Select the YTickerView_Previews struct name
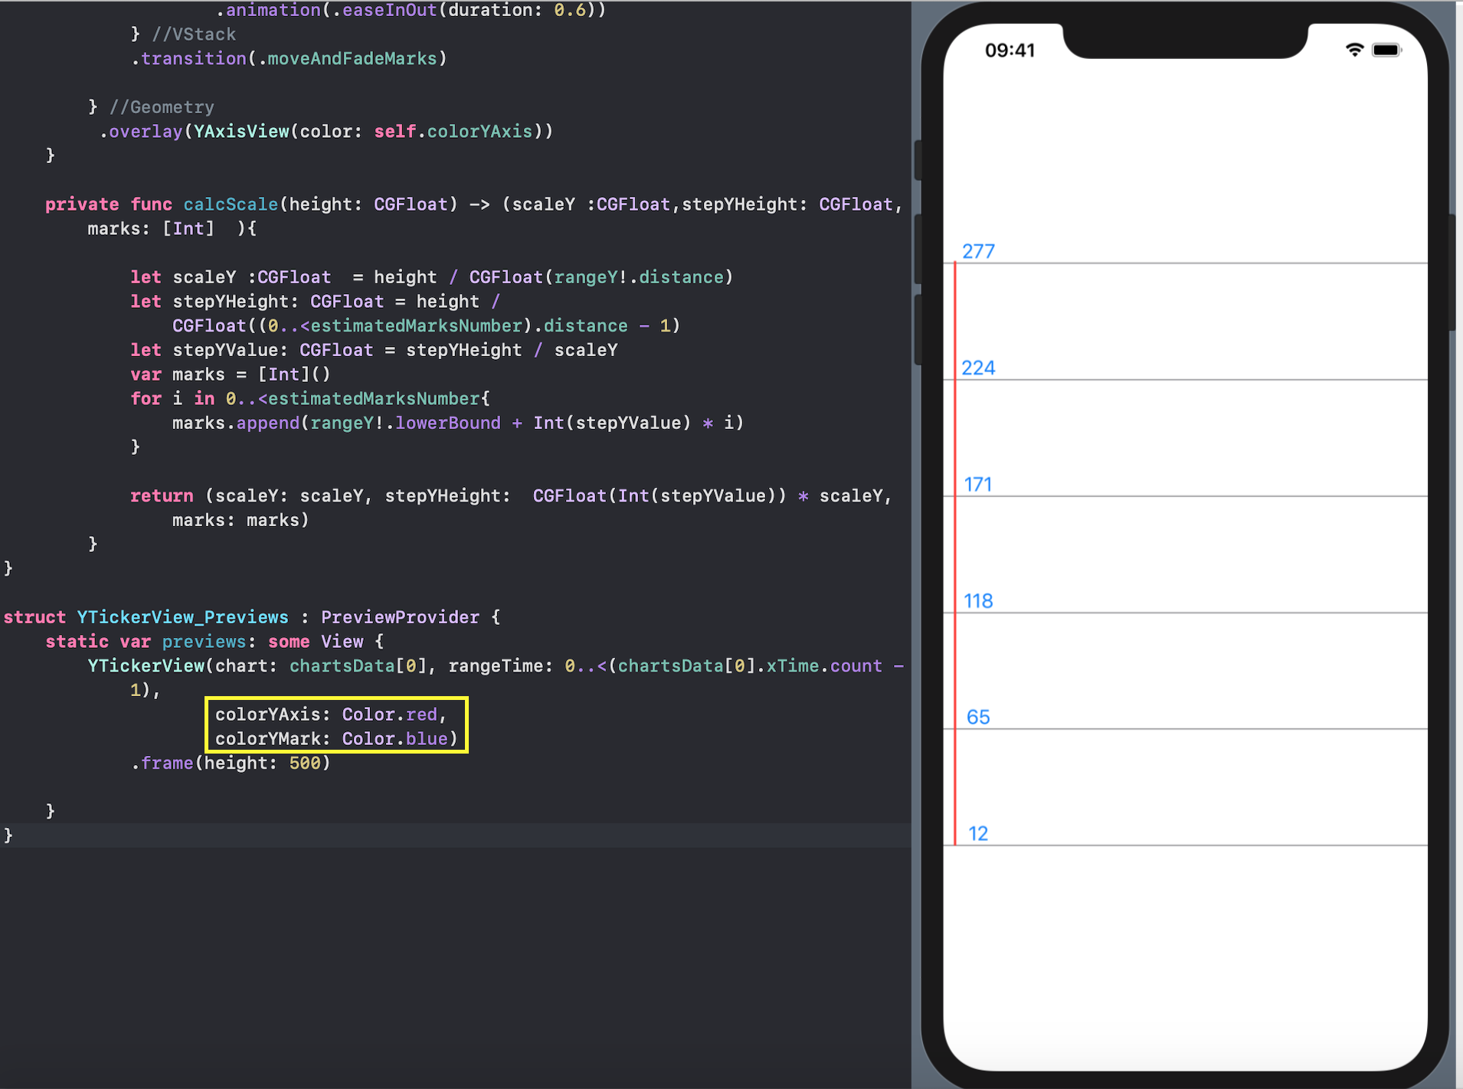The width and height of the screenshot is (1463, 1089). [182, 616]
